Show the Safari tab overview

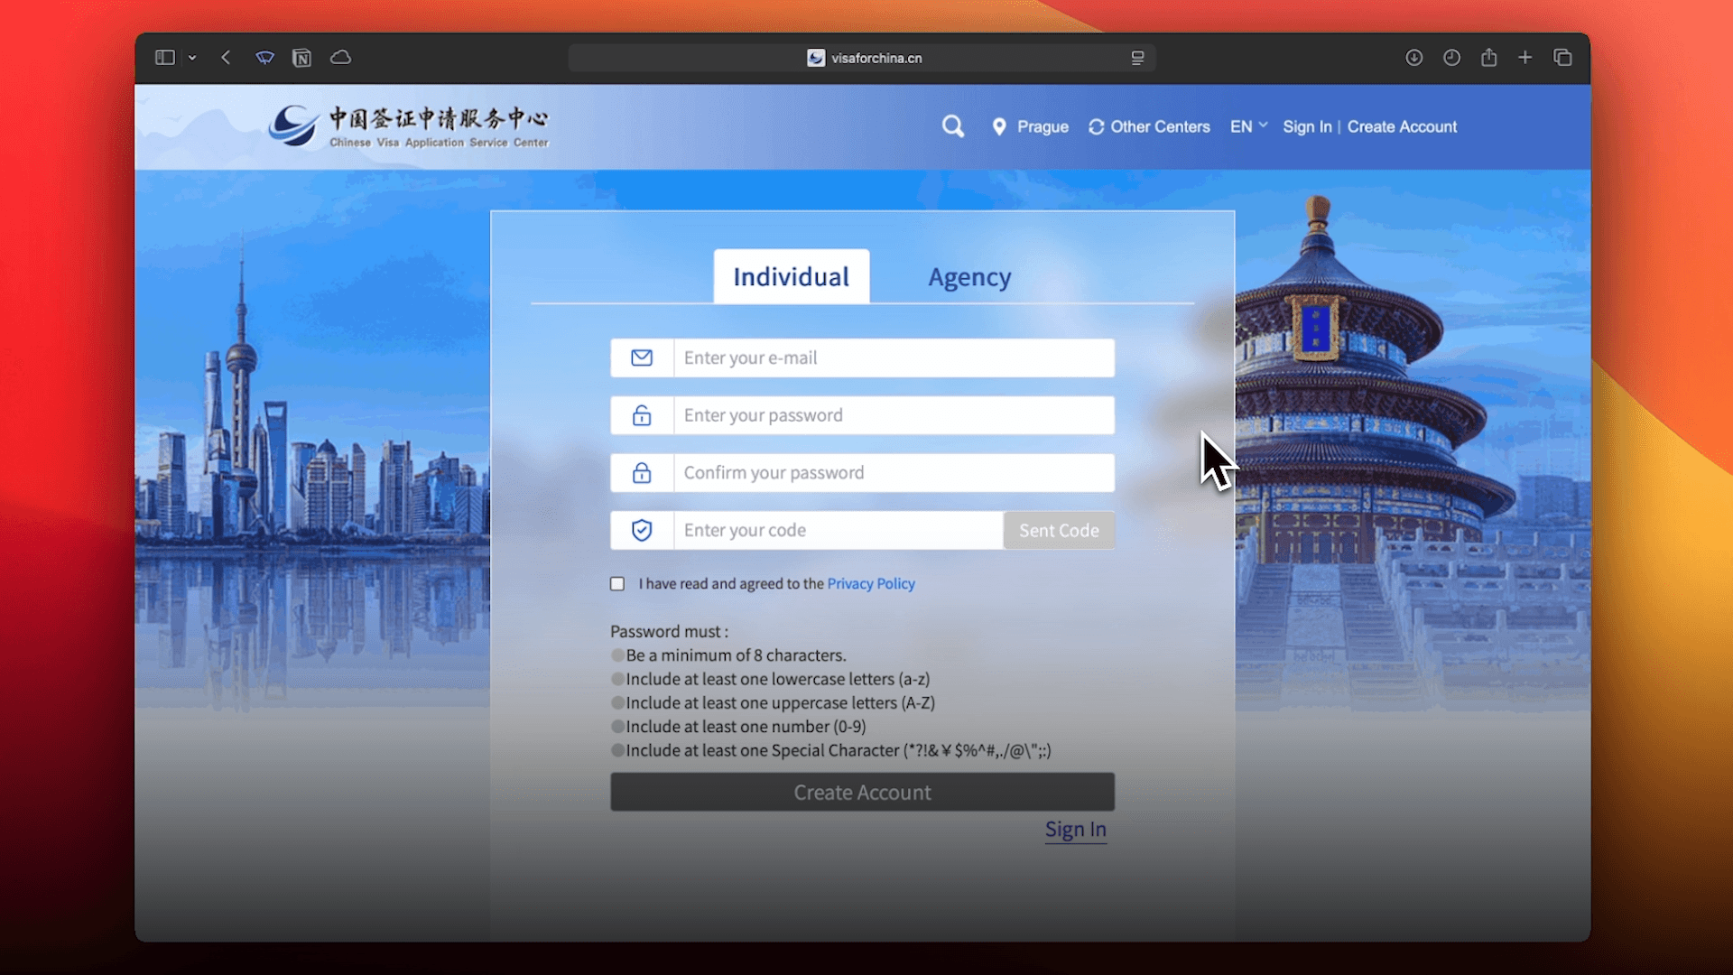click(x=1562, y=58)
